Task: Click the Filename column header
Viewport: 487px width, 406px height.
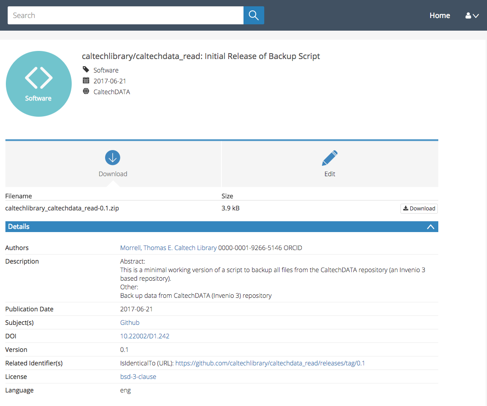Action: (18, 196)
